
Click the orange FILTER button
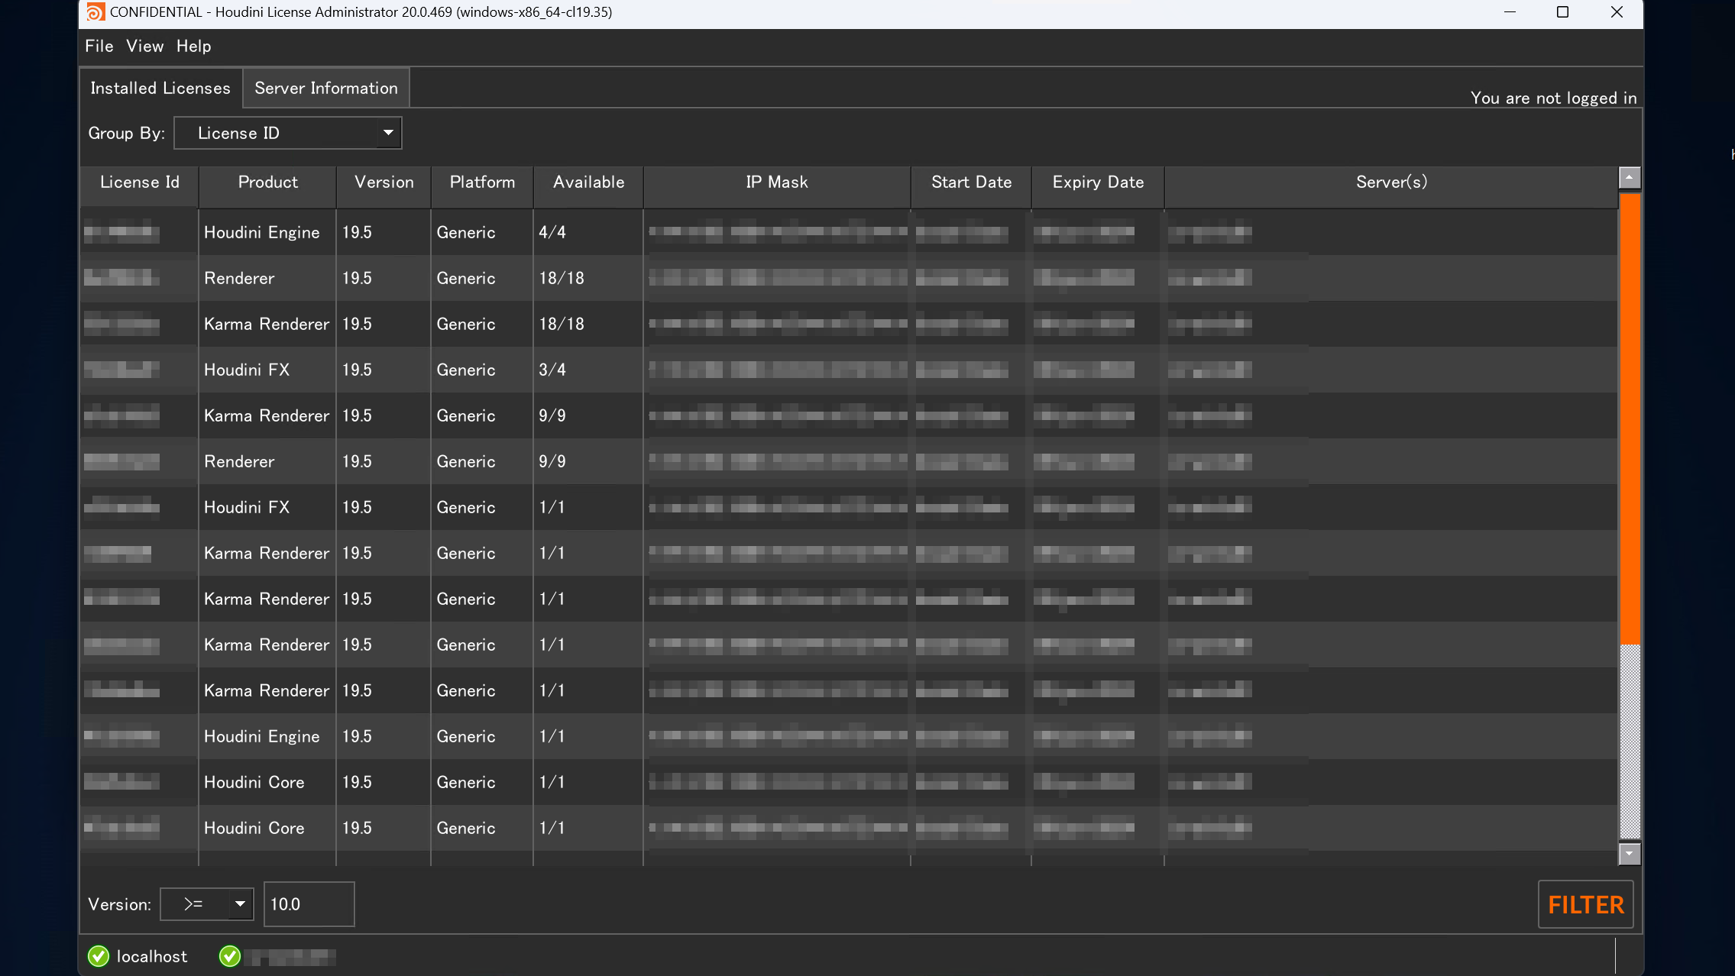tap(1586, 904)
